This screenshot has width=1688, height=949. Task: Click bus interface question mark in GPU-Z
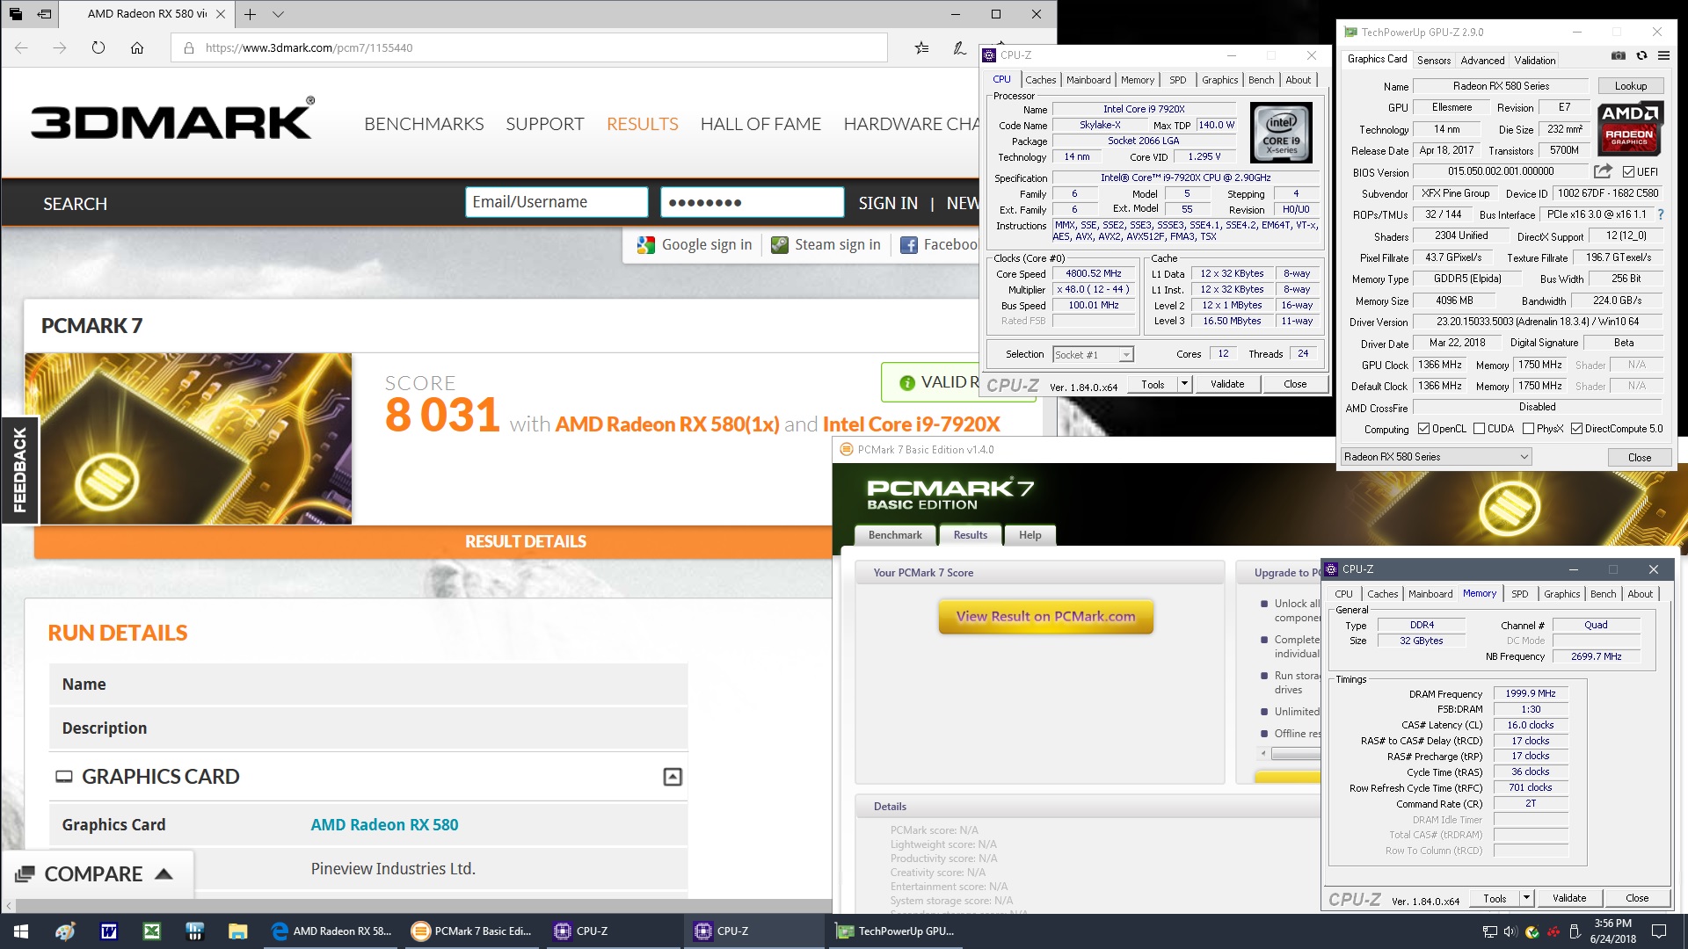(x=1661, y=214)
